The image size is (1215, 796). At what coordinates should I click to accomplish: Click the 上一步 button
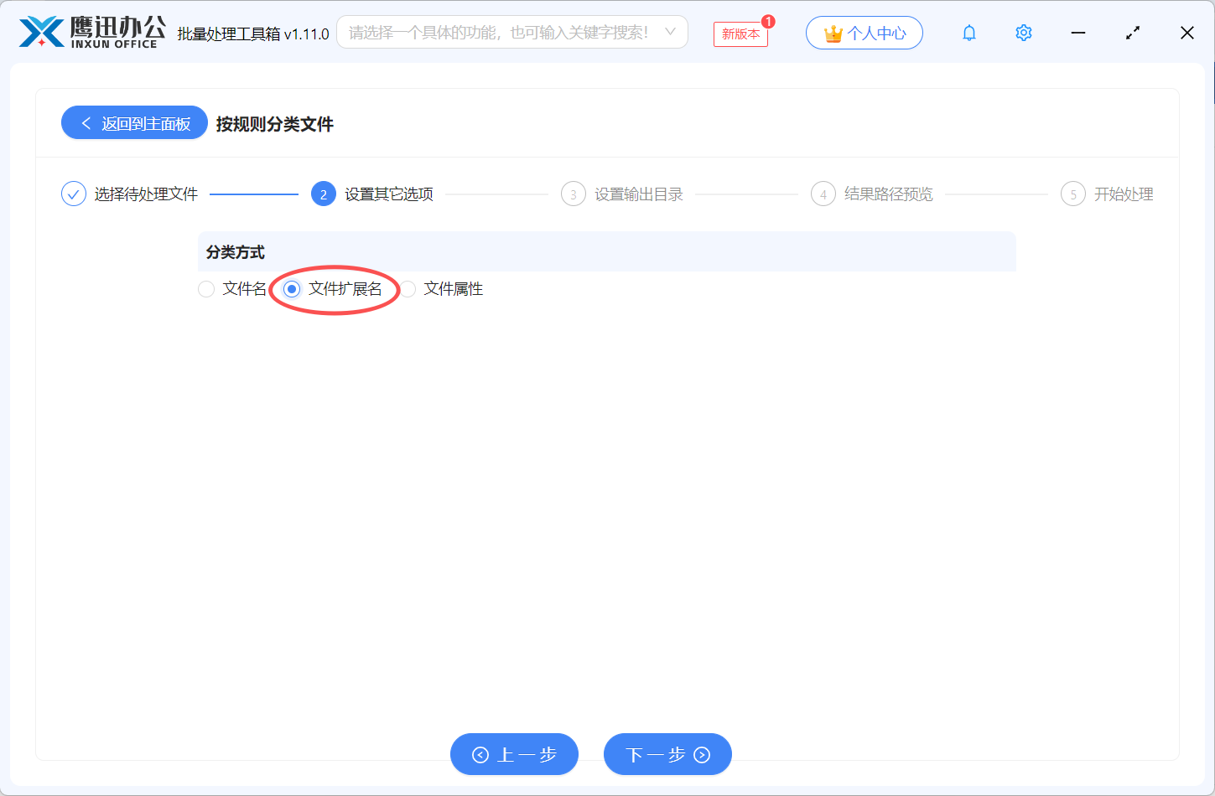click(x=514, y=754)
